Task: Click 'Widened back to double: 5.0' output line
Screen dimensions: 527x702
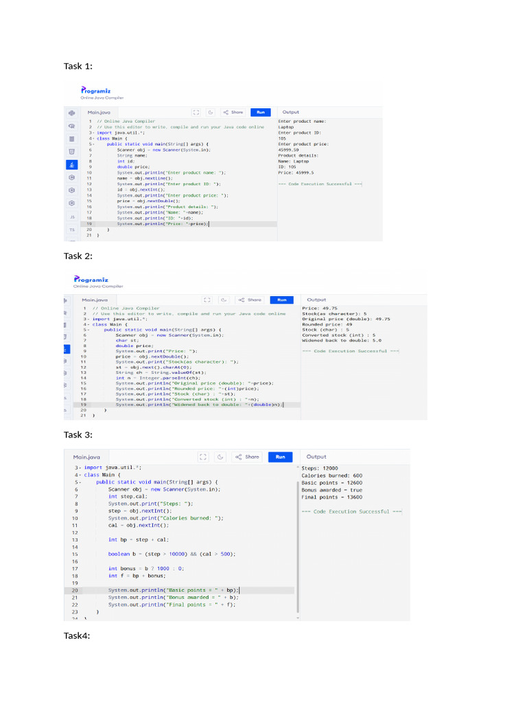Action: 342,341
